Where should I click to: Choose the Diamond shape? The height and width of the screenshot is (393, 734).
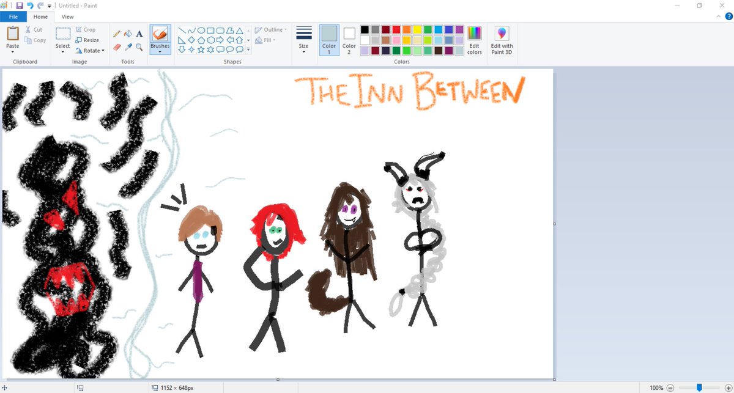(x=191, y=40)
